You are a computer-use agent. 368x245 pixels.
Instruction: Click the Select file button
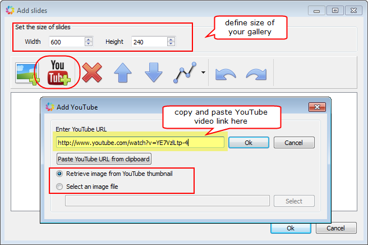(294, 201)
